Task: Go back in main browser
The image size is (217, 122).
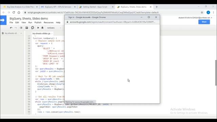Action: [4, 13]
